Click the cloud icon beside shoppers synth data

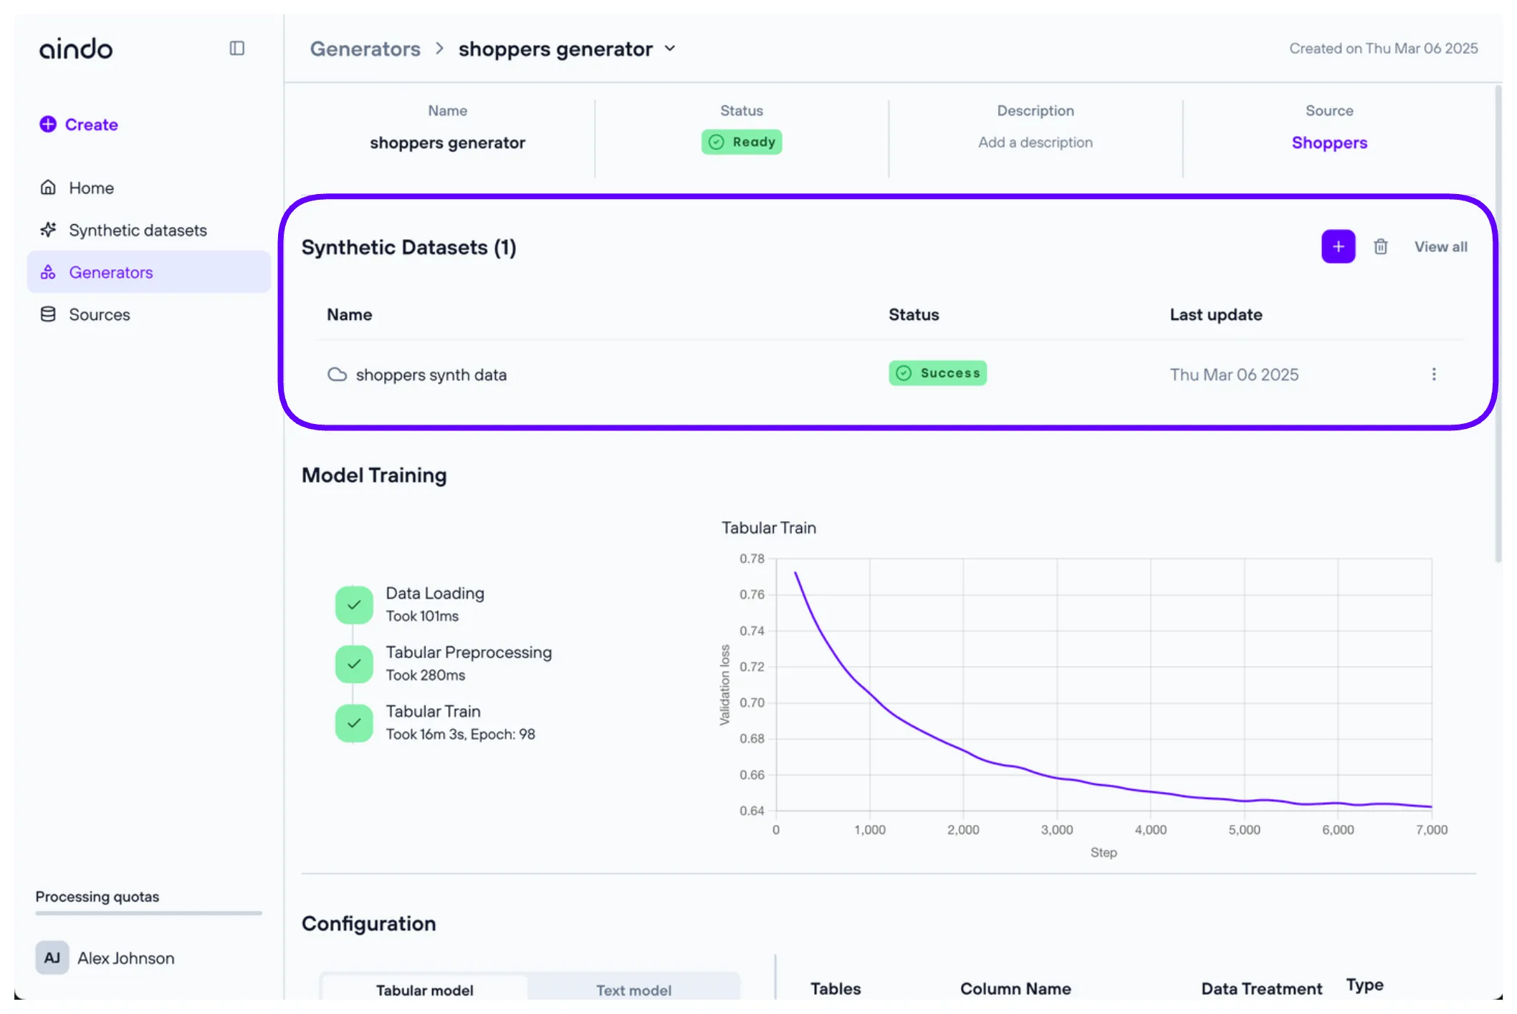337,375
